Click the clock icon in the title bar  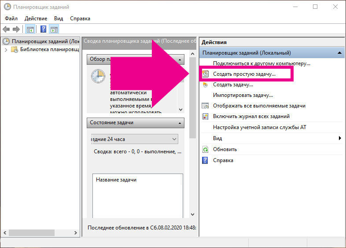pos(7,7)
